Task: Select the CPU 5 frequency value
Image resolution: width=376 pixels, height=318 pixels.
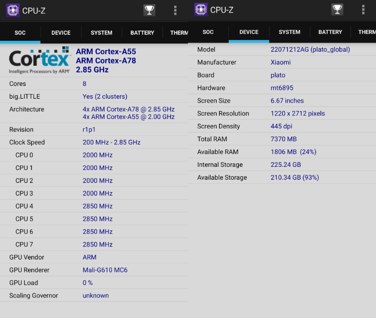Action: [x=98, y=219]
